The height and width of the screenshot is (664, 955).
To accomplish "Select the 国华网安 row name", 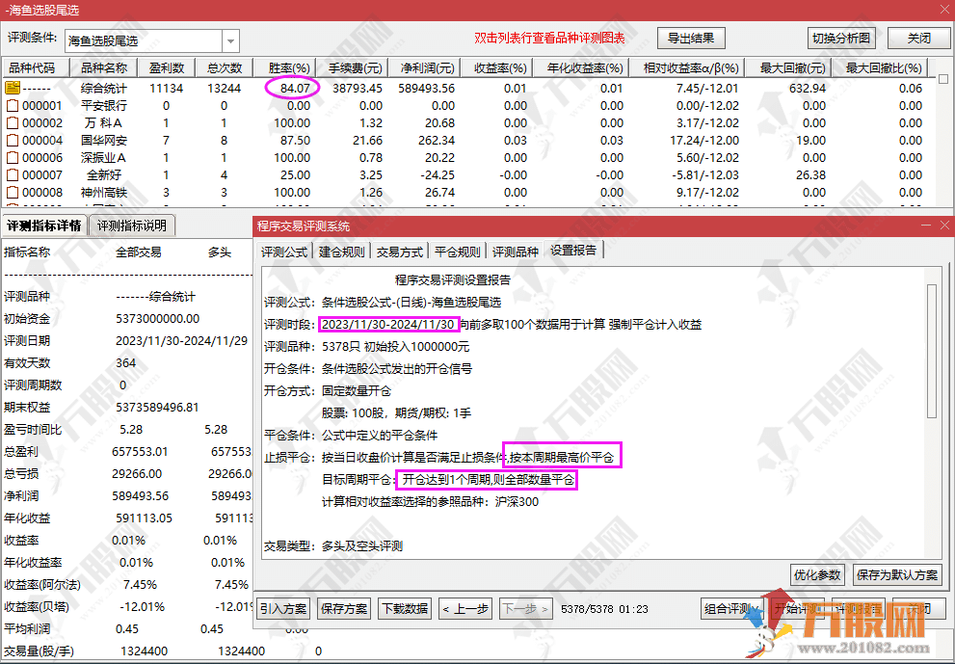I will [x=104, y=140].
